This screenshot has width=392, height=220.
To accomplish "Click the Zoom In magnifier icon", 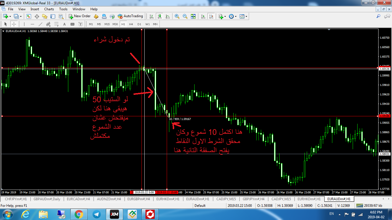I will click(x=177, y=16).
